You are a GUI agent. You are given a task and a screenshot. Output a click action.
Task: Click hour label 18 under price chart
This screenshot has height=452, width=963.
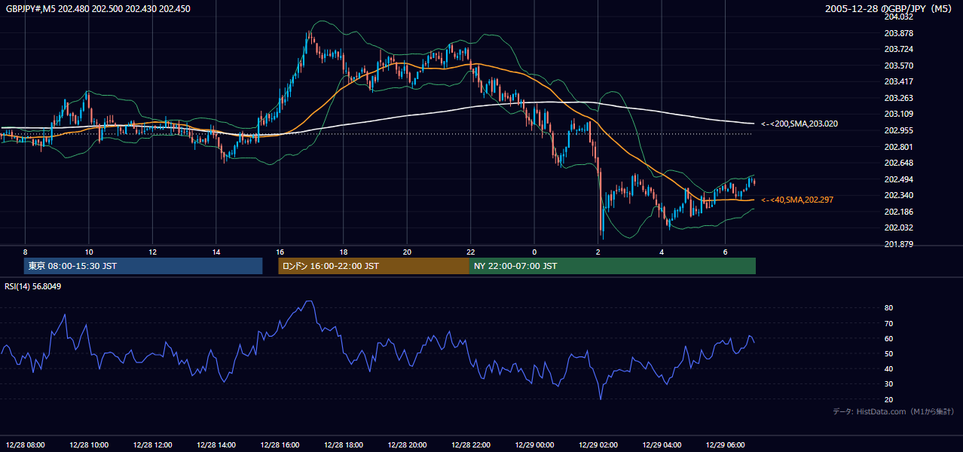click(x=344, y=252)
